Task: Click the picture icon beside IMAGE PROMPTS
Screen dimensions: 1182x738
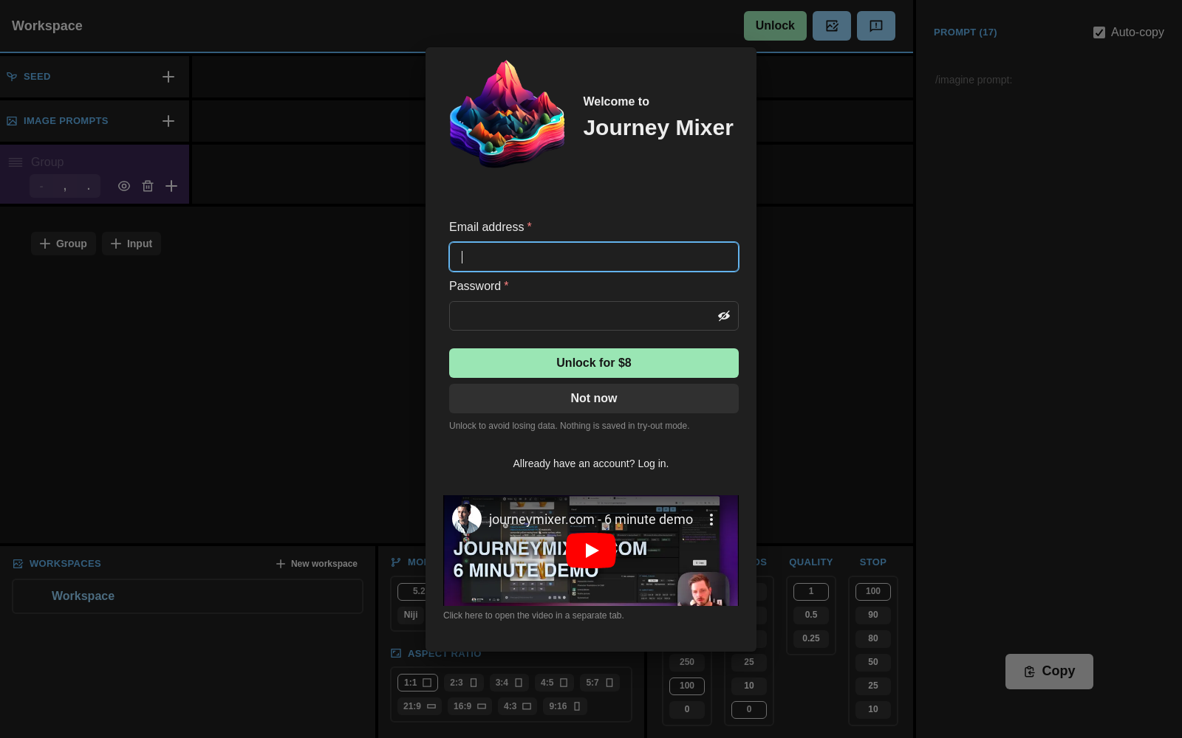Action: [x=12, y=121]
